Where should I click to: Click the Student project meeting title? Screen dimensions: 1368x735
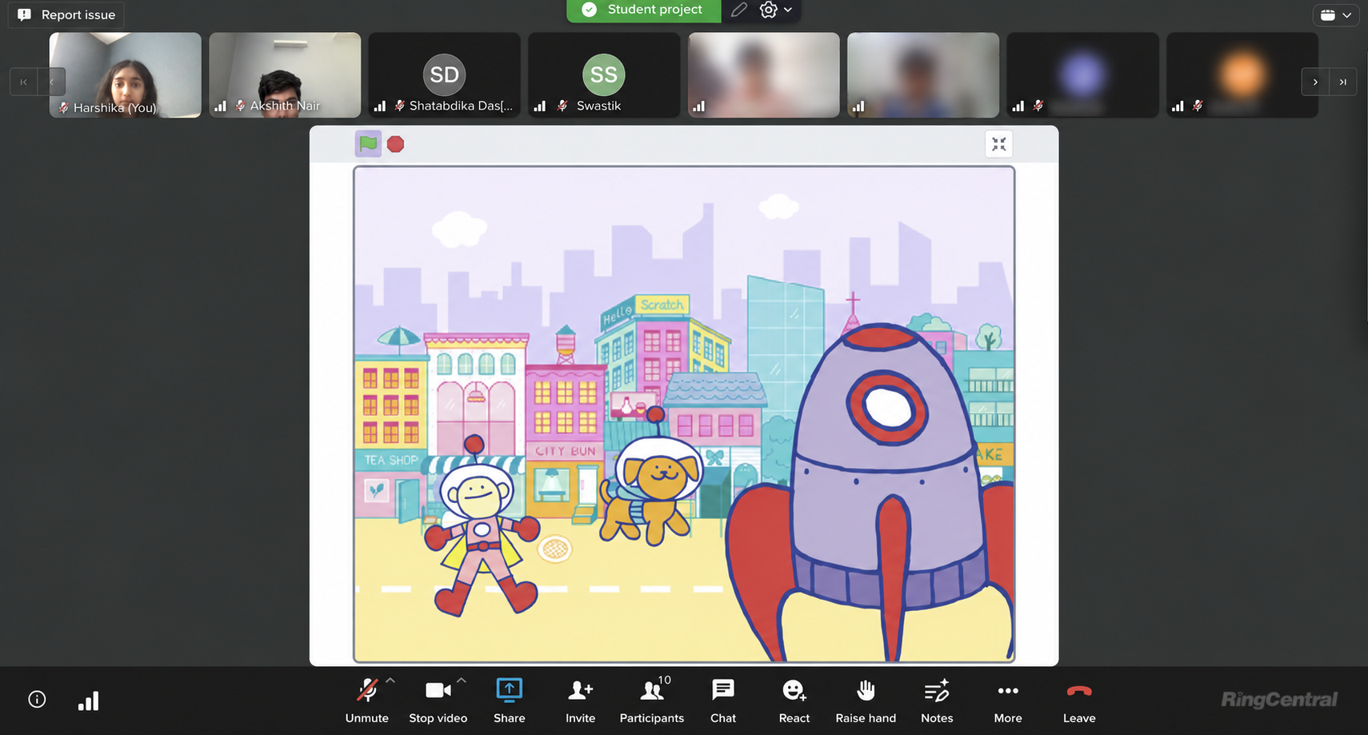tap(644, 10)
